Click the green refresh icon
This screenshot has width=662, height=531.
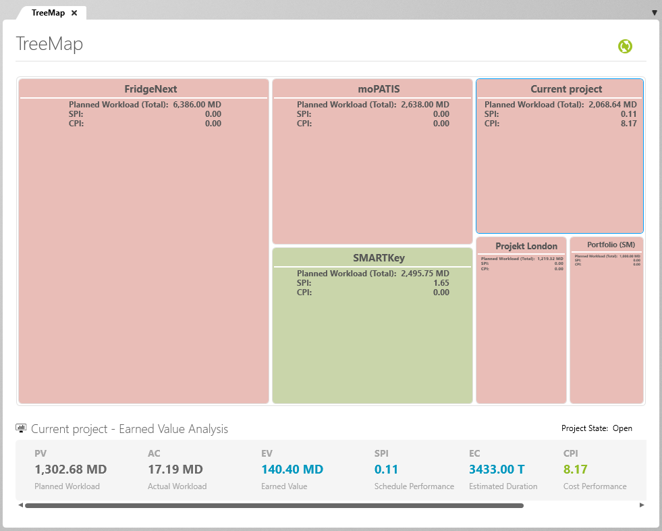point(625,46)
